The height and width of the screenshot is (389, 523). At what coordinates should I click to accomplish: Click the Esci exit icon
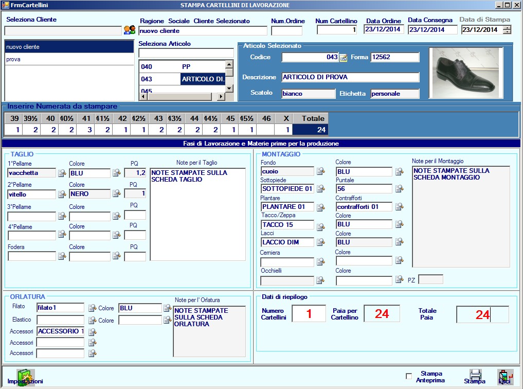click(505, 377)
